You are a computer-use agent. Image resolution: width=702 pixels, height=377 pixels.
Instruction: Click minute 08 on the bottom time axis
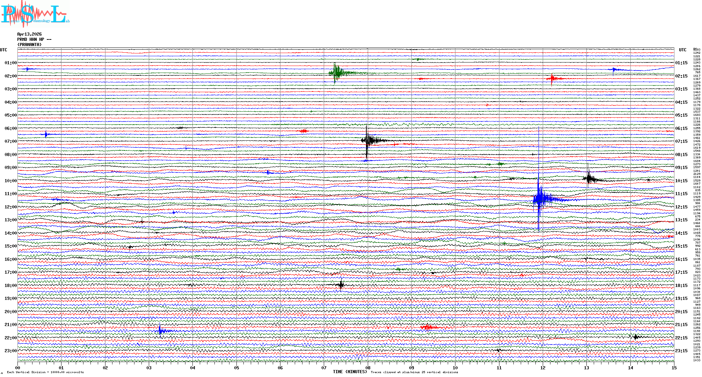click(367, 368)
